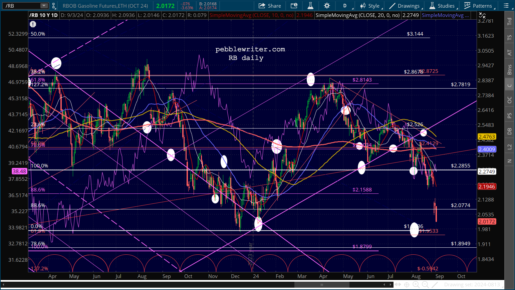515x290 pixels.
Task: Click the zoom out magnifier
Action: pos(425,285)
